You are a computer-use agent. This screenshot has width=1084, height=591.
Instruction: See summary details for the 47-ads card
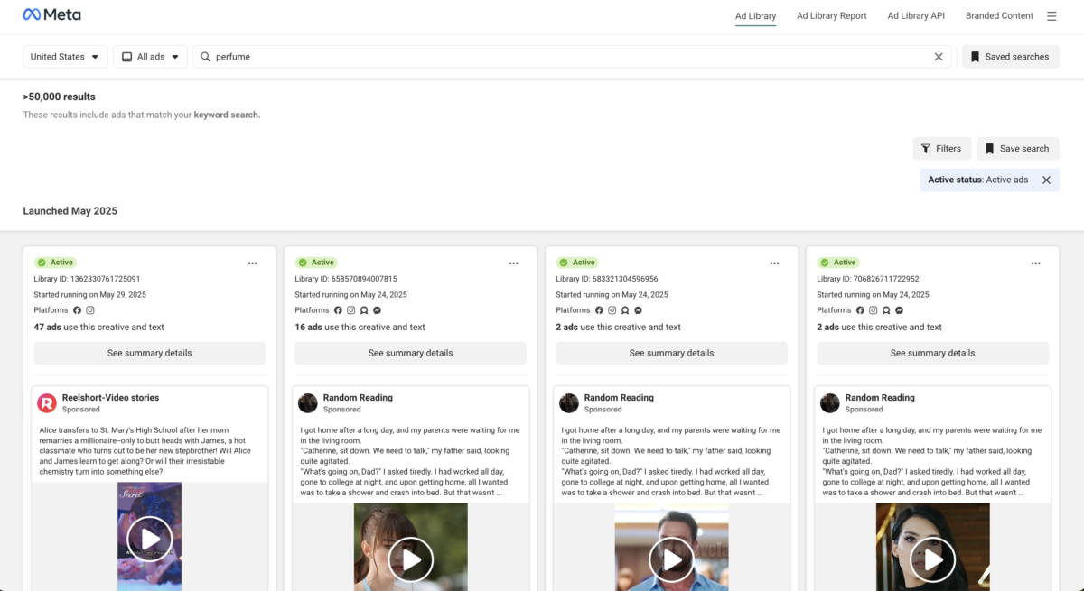point(150,353)
